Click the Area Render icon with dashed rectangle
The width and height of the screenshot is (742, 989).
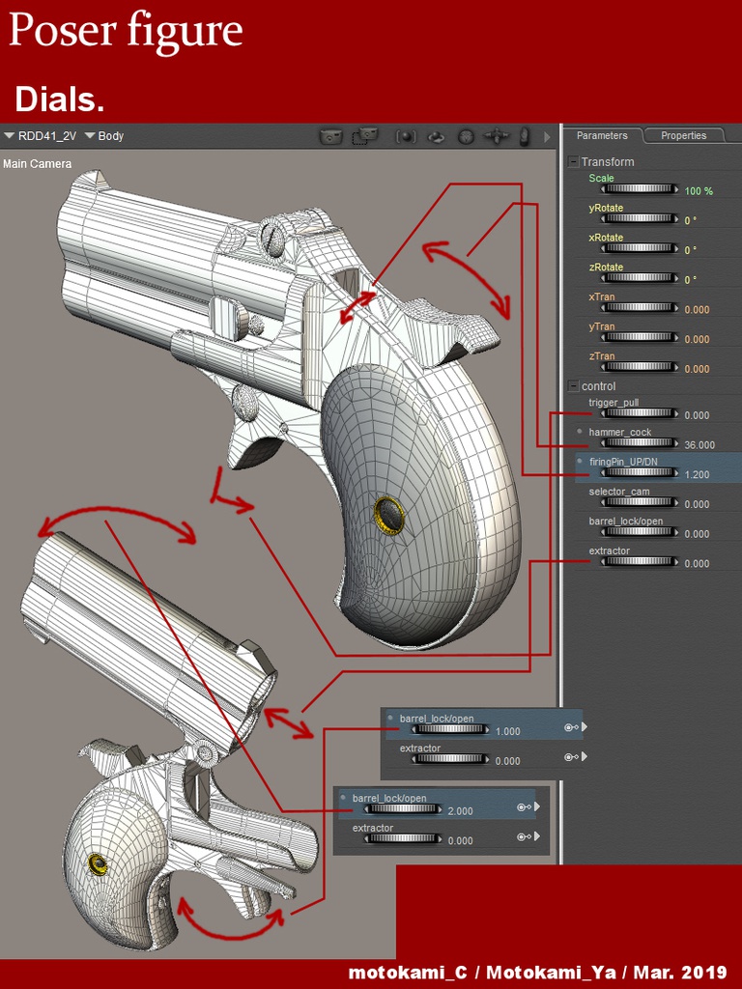(364, 136)
